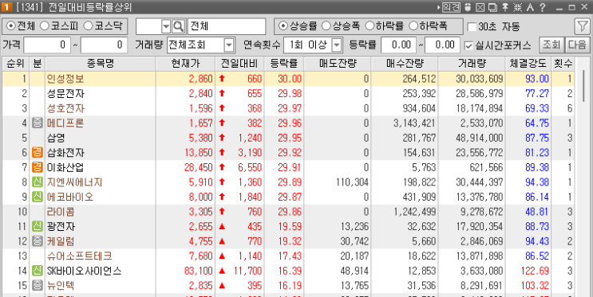Screen dimensions: 593x297
Task: Click the 신 badge on SK바이오사이언스 row
Action: pos(37,271)
